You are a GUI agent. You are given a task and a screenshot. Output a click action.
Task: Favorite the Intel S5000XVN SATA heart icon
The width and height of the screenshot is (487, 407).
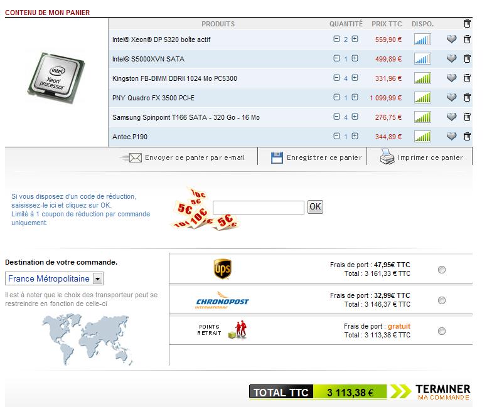click(x=451, y=59)
